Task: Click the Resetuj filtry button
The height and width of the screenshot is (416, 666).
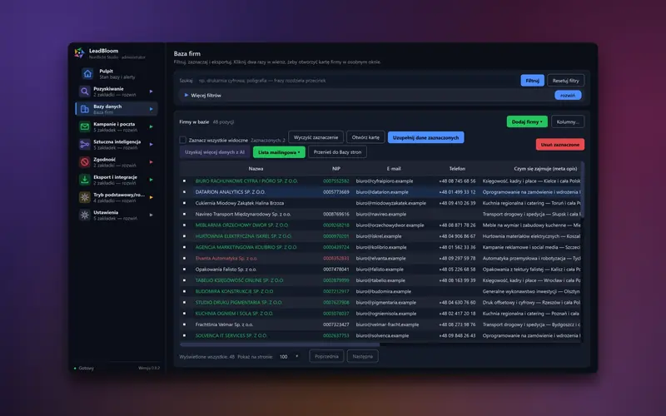Action: 566,80
